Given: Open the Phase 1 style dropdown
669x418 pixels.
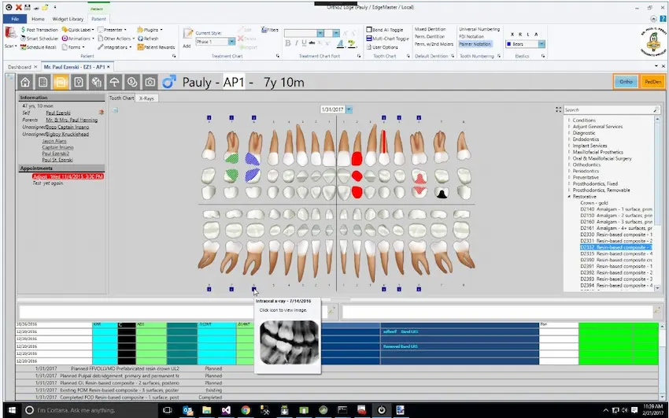Looking at the screenshot, I should [231, 42].
